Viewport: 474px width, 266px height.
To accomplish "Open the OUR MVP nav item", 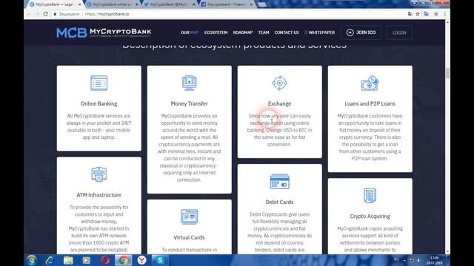I will pos(190,33).
